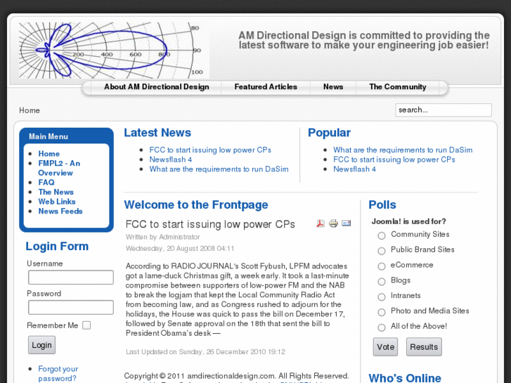The height and width of the screenshot is (383, 511).
Task: Click the Login button
Action: coord(41,345)
